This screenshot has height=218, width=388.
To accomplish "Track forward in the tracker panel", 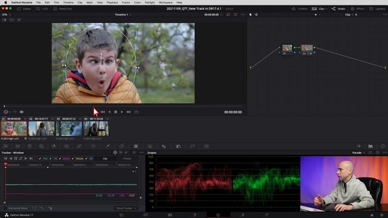I will [25, 159].
